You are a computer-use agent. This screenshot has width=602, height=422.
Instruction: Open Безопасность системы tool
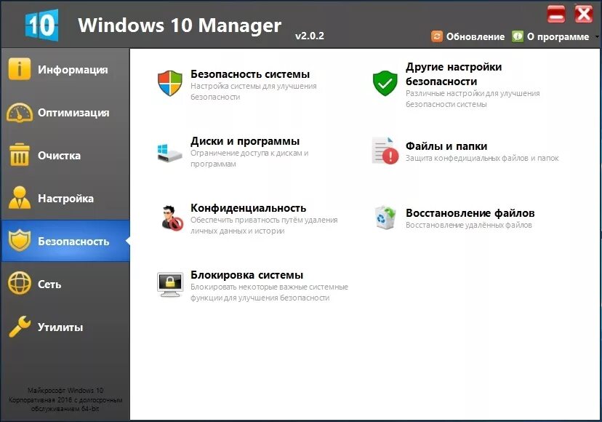coord(250,74)
